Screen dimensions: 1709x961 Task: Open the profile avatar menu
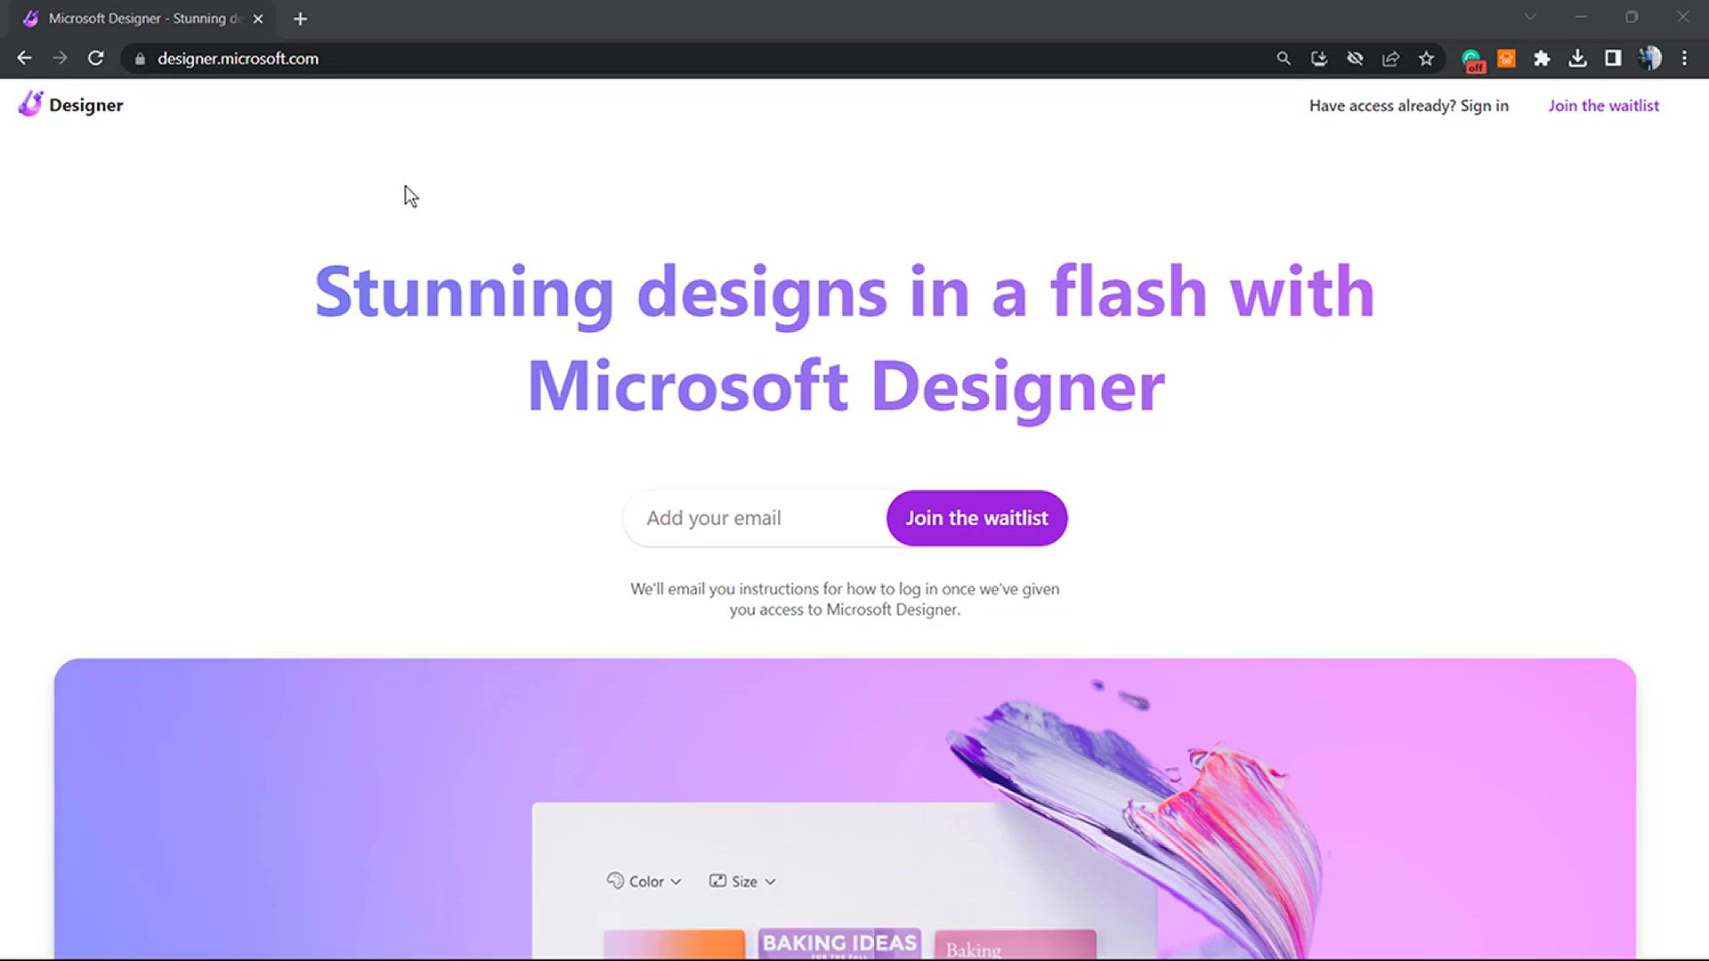pos(1649,58)
